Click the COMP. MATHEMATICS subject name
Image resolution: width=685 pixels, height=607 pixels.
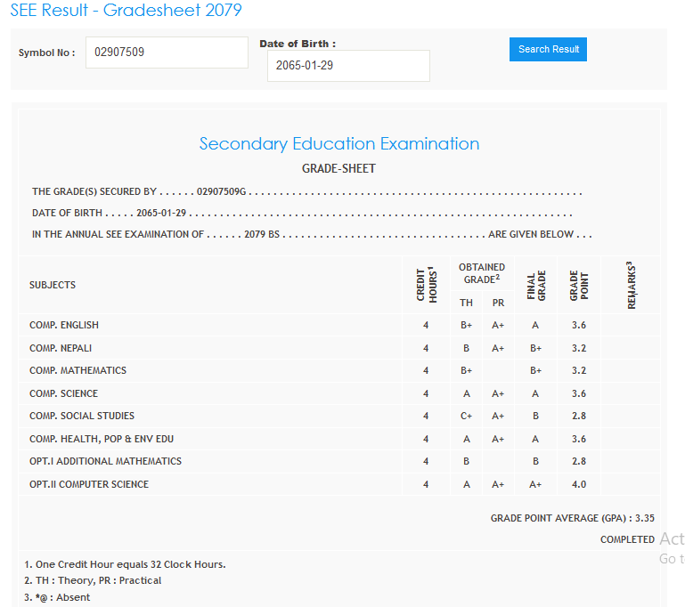tap(77, 371)
